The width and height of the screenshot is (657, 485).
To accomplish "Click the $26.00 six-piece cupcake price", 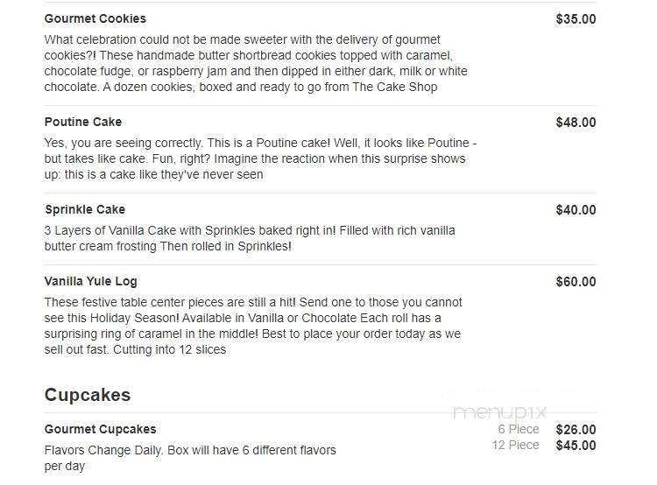I will coord(576,430).
